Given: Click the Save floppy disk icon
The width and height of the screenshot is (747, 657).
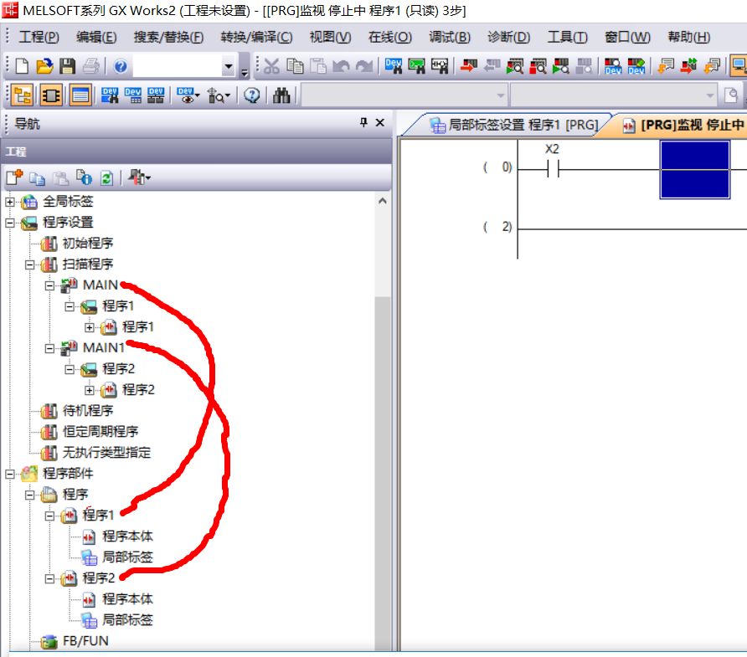Looking at the screenshot, I should coord(67,66).
